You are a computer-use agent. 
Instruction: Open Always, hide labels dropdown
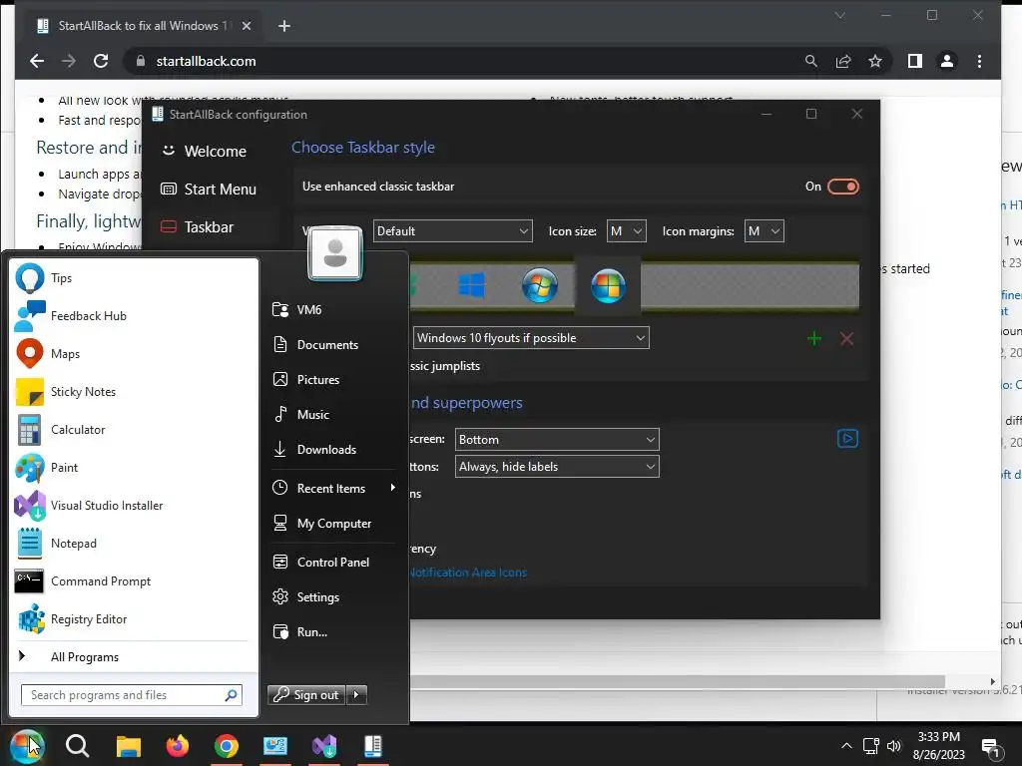pyautogui.click(x=557, y=467)
